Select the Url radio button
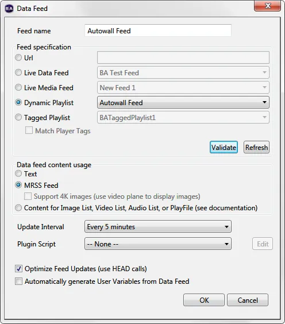 tap(18, 57)
